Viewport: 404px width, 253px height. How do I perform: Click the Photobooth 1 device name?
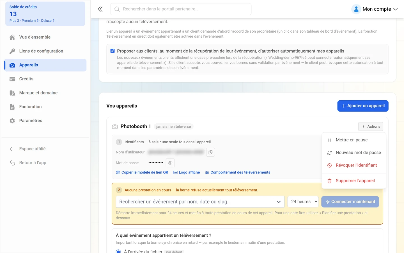(136, 126)
